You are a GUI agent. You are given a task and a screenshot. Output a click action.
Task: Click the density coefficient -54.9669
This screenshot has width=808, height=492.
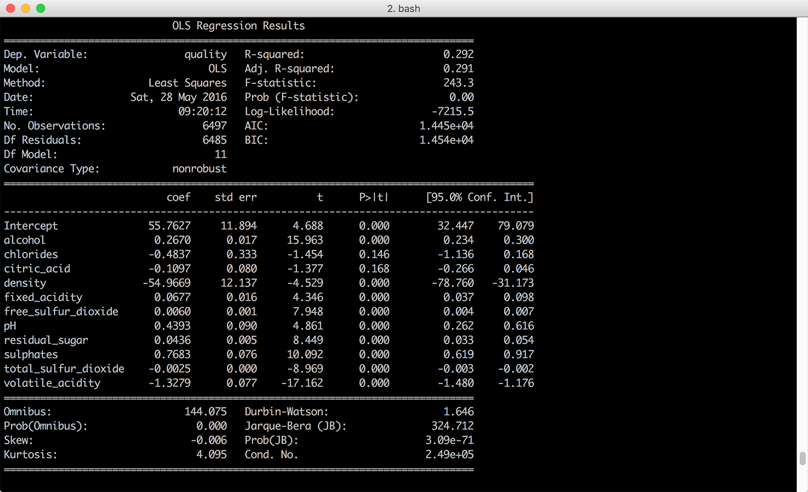pos(167,283)
